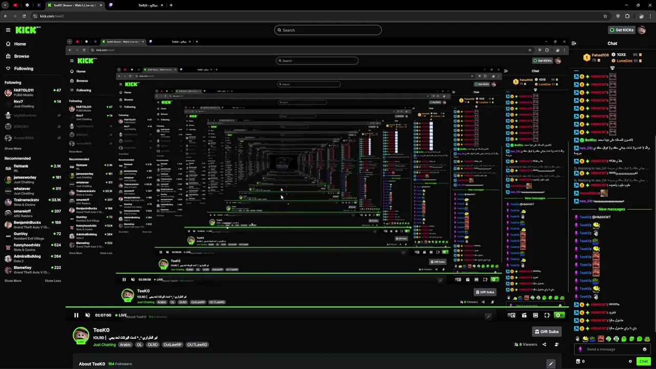The width and height of the screenshot is (656, 369).
Task: Open the fishtank recommended channel
Action: click(32, 168)
